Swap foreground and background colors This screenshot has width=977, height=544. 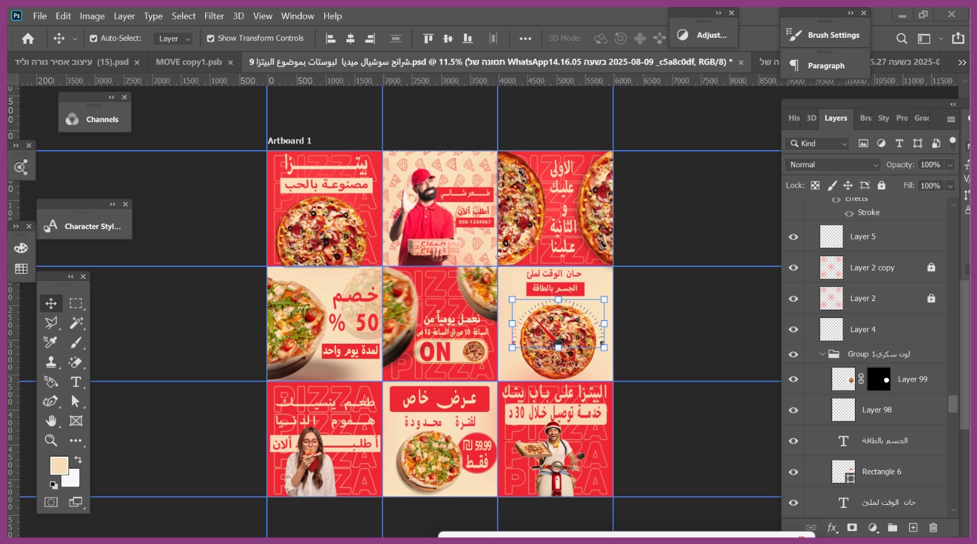pyautogui.click(x=78, y=459)
